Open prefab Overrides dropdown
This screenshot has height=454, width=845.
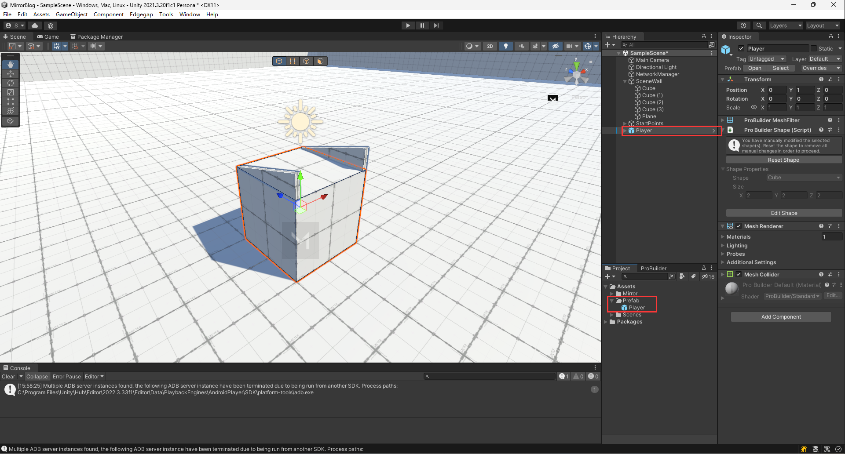point(821,68)
